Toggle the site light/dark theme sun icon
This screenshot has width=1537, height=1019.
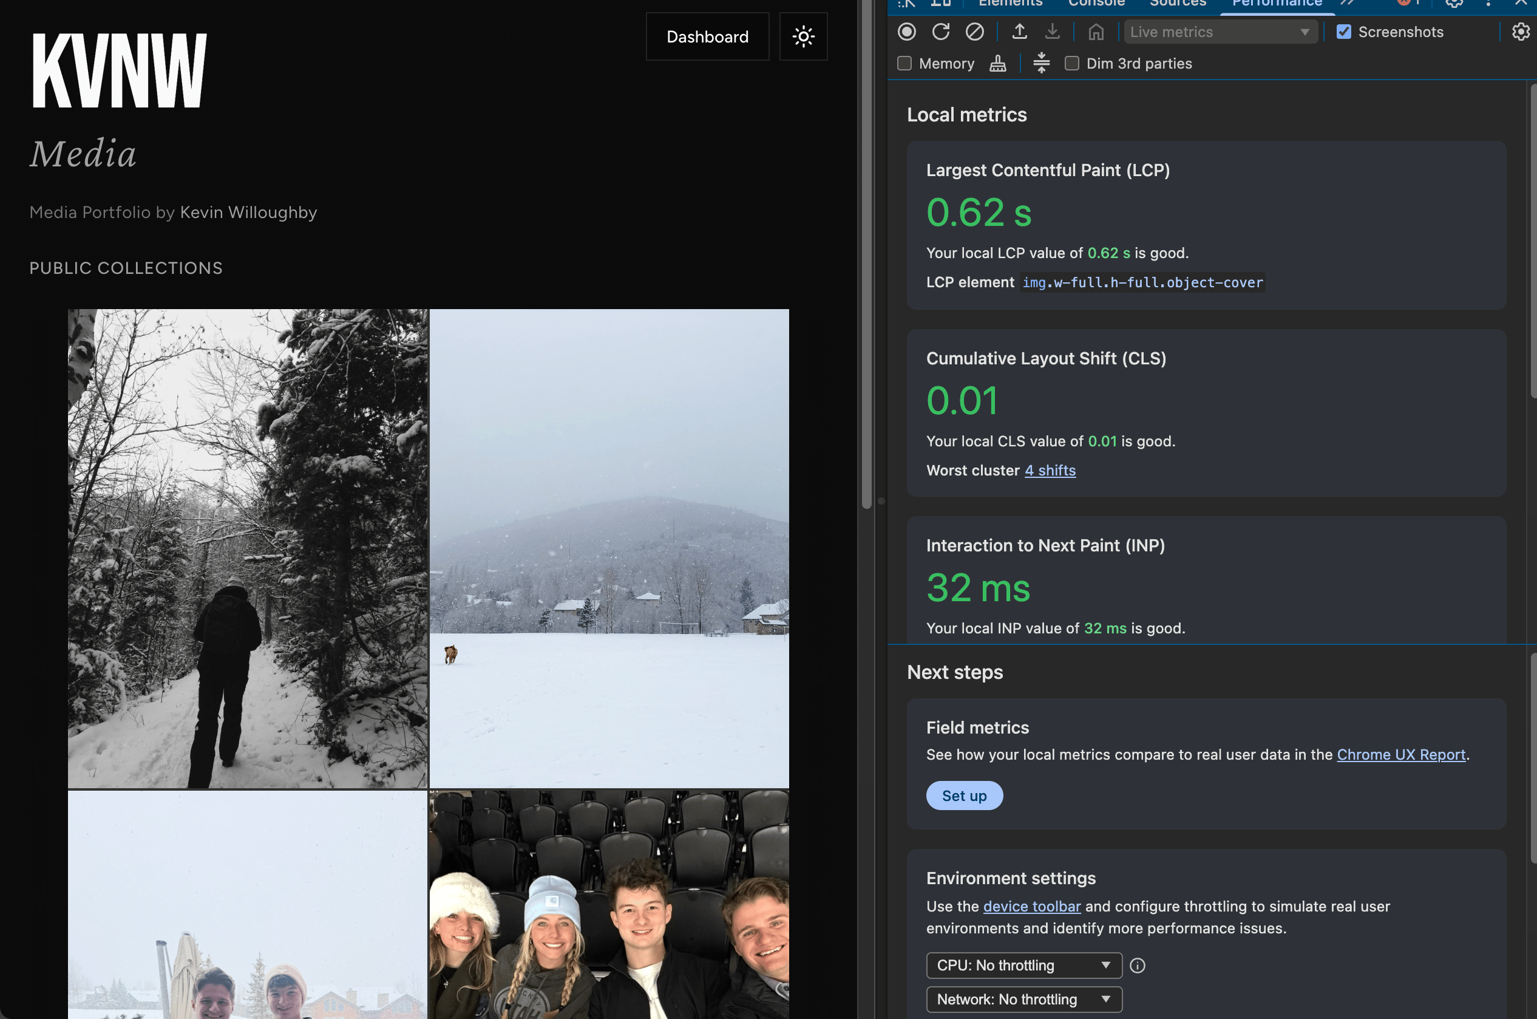point(803,36)
